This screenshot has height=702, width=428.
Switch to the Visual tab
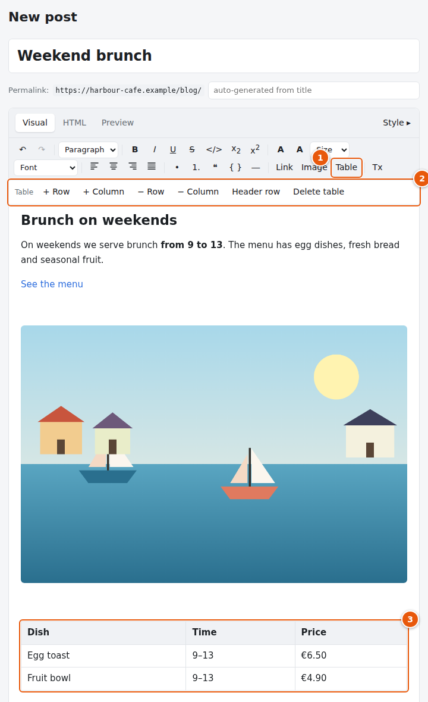tap(35, 123)
